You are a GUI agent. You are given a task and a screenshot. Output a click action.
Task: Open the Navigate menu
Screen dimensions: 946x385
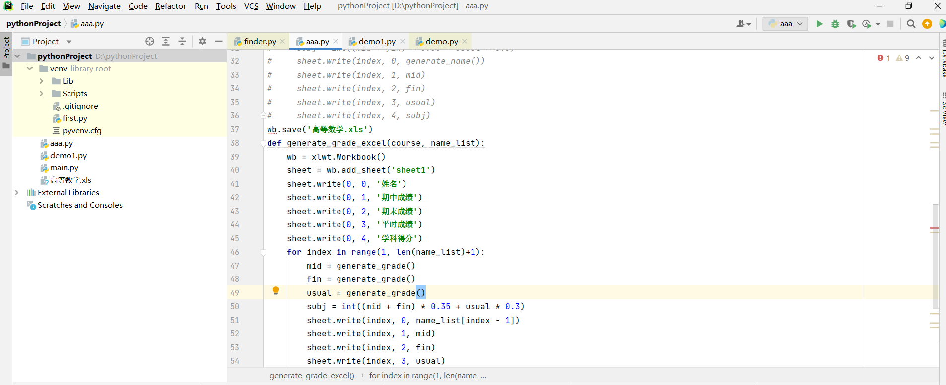click(104, 6)
